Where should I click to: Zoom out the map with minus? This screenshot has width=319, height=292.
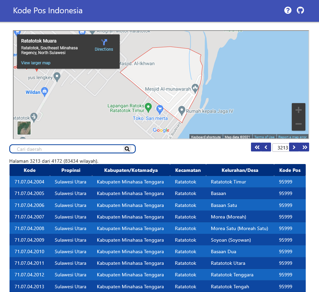[x=299, y=124]
